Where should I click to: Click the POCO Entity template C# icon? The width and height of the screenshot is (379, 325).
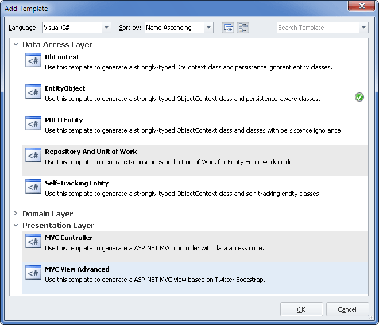(x=33, y=123)
